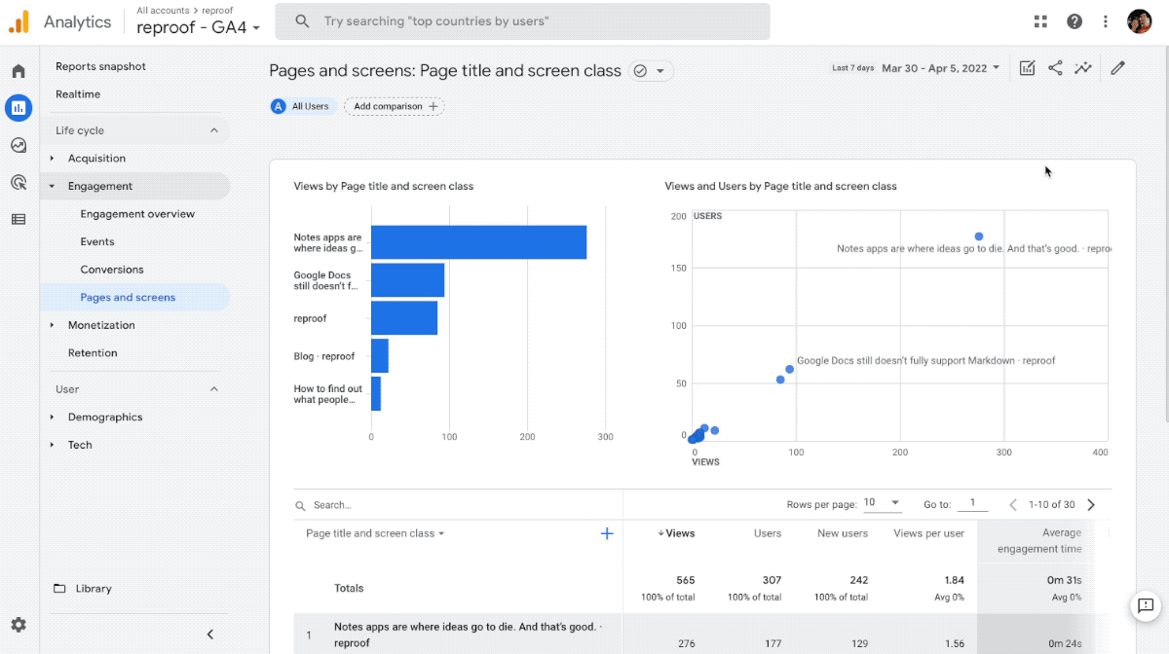Open the more options vertical dots menu
This screenshot has width=1169, height=654.
(x=1106, y=21)
